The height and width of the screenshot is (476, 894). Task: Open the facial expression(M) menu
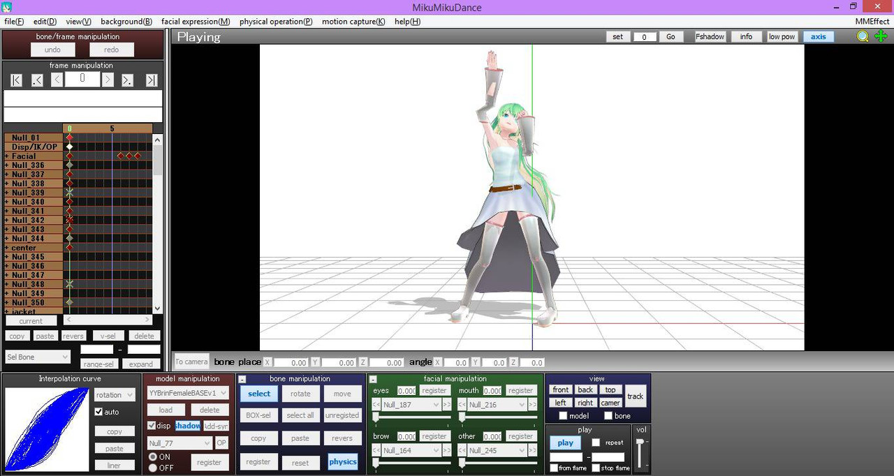click(196, 22)
